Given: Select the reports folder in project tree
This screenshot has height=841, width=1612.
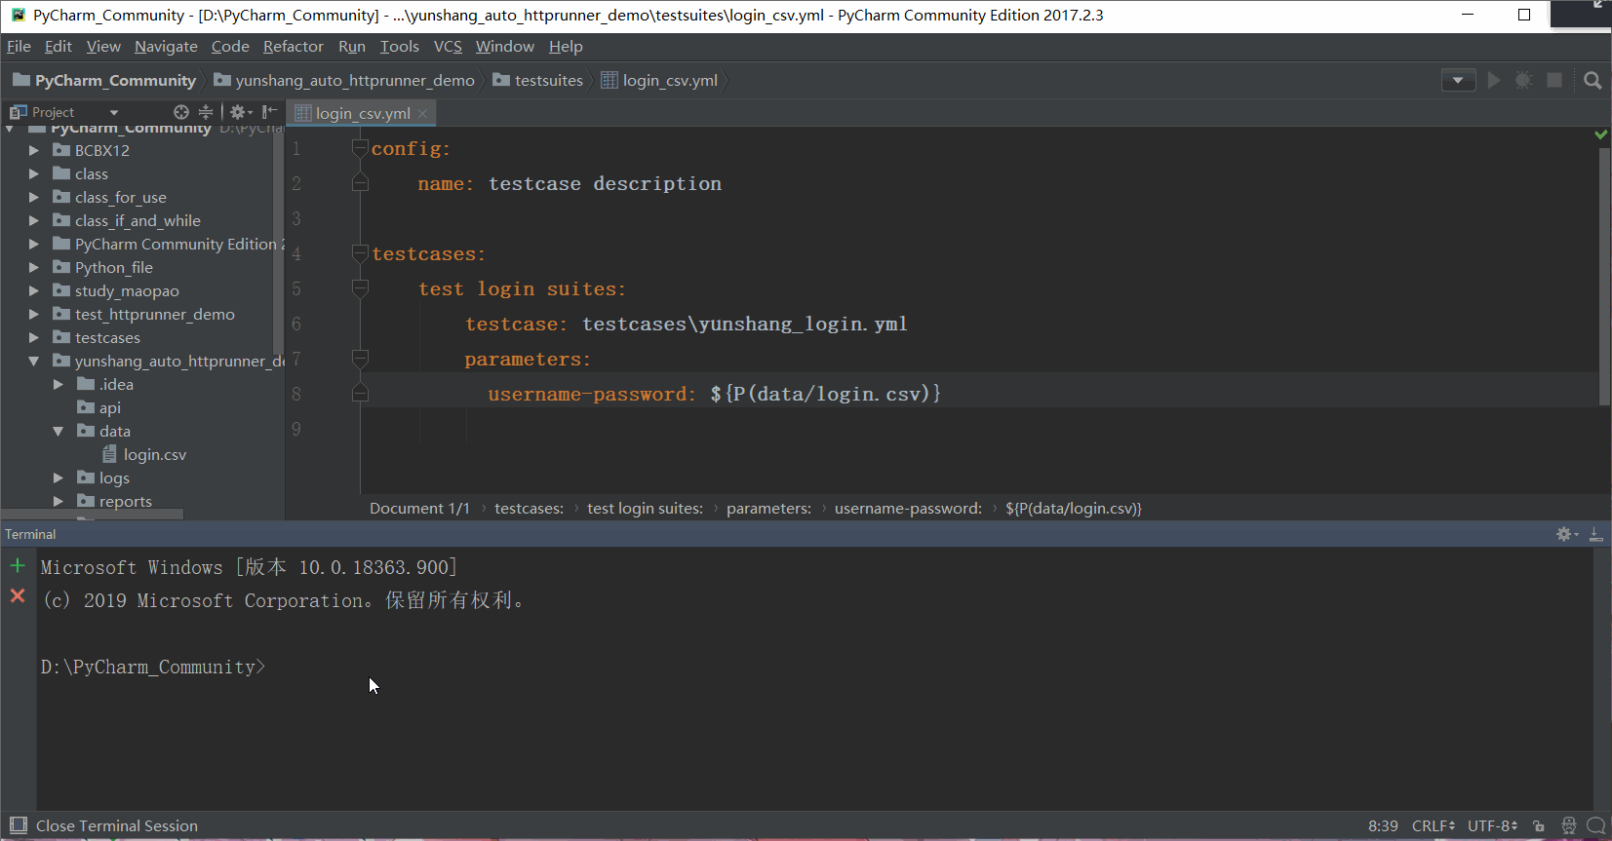Looking at the screenshot, I should point(115,501).
